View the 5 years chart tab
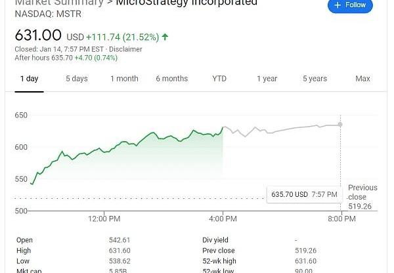The height and width of the screenshot is (273, 394). [x=315, y=79]
